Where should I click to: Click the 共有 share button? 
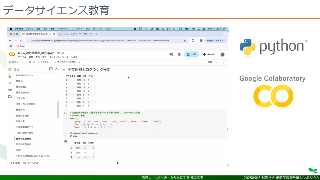(191, 54)
